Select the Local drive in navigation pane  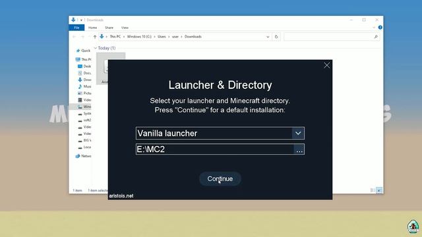(84, 147)
